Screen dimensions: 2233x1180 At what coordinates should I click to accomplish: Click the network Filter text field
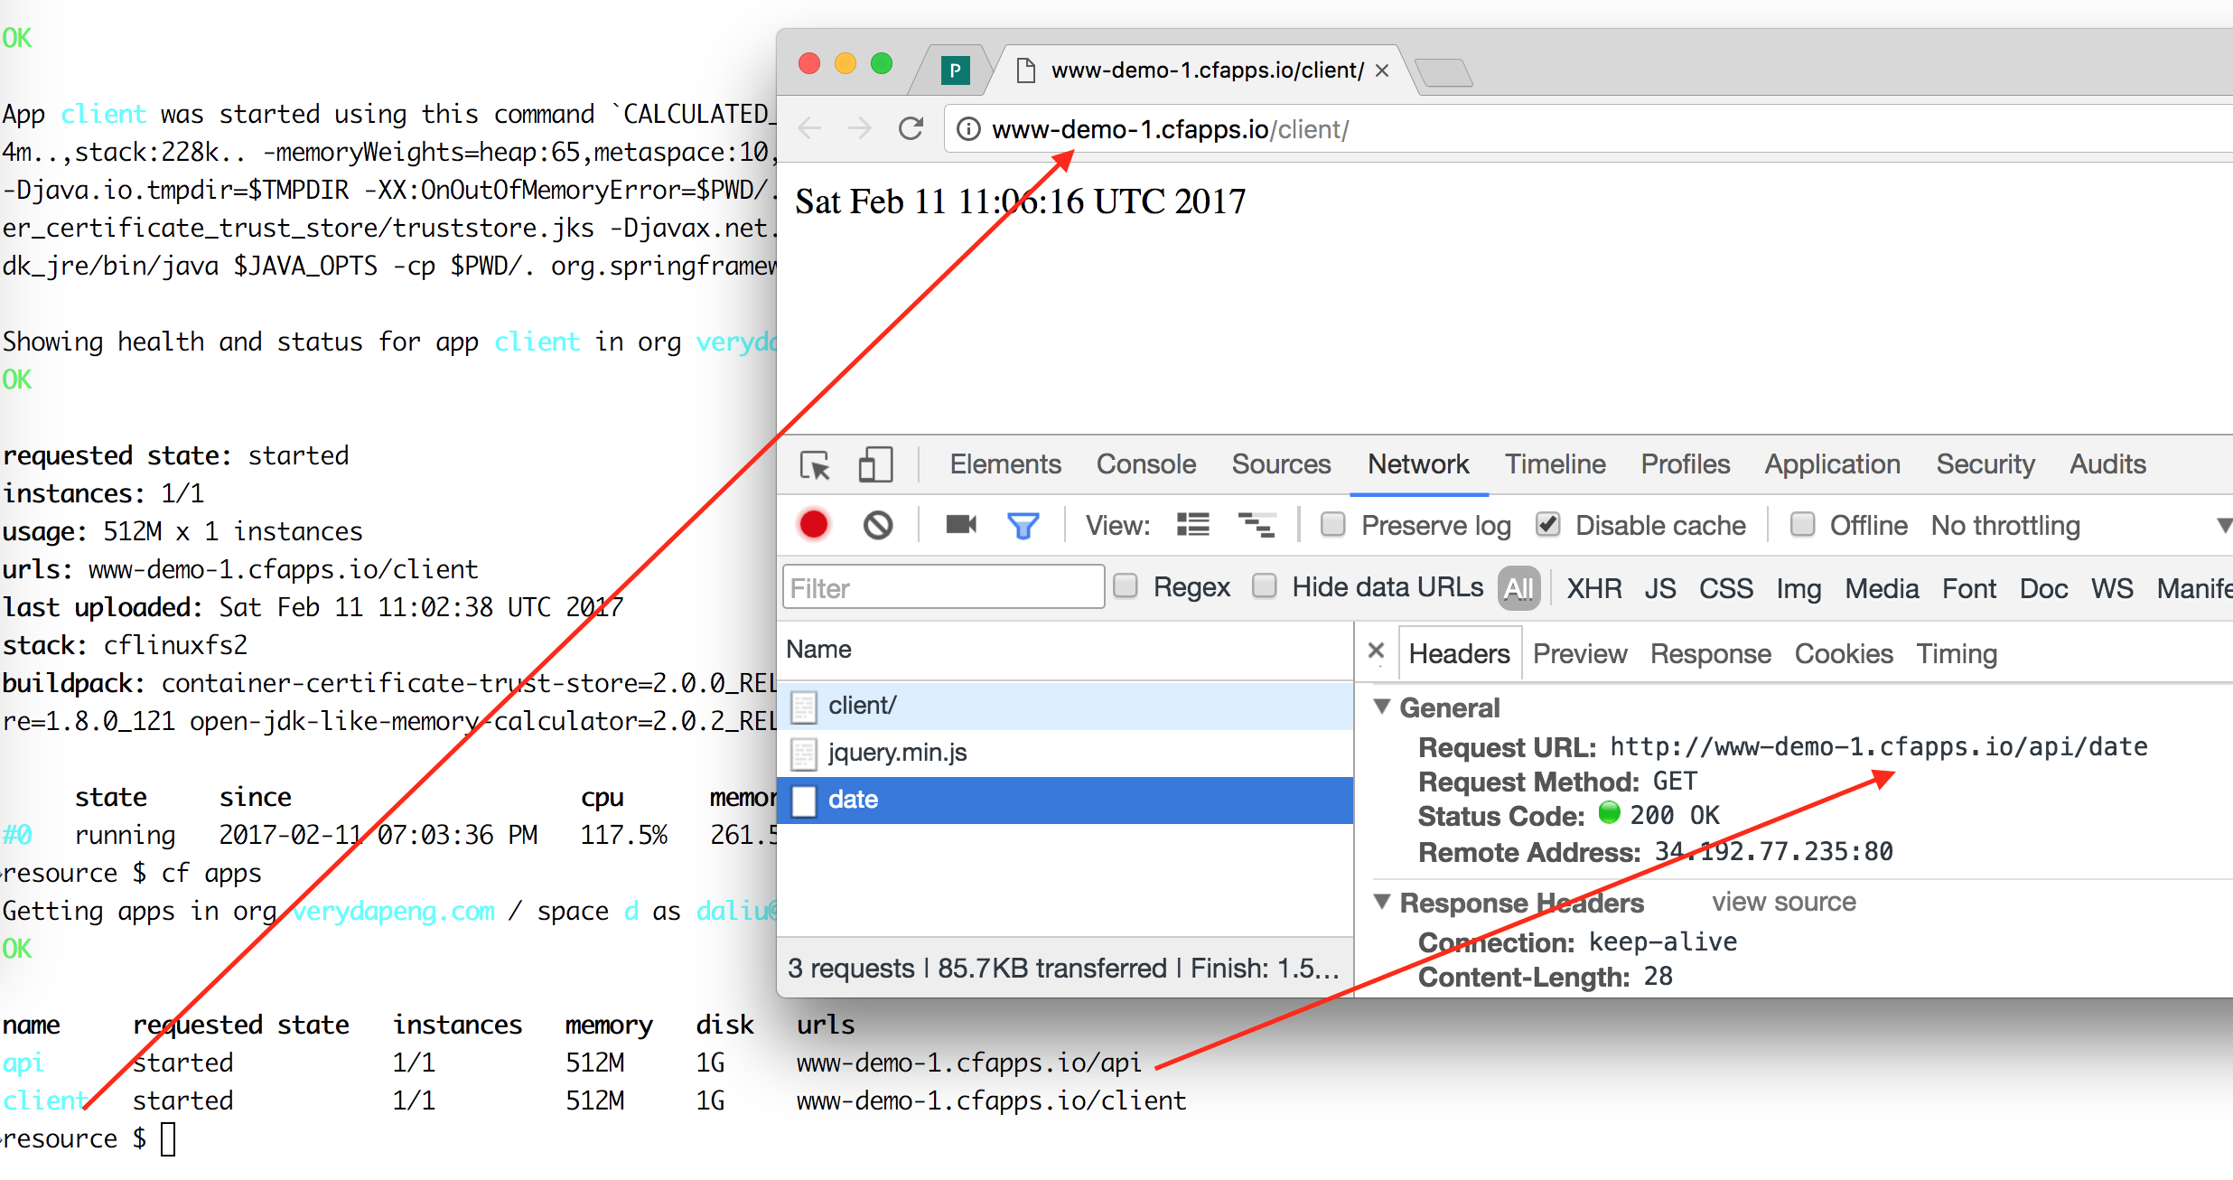click(x=942, y=588)
